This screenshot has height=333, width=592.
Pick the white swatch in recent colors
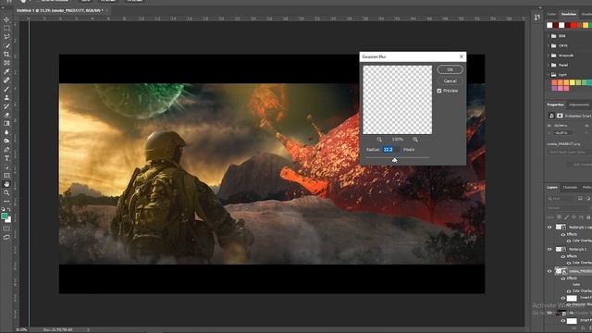point(549,25)
